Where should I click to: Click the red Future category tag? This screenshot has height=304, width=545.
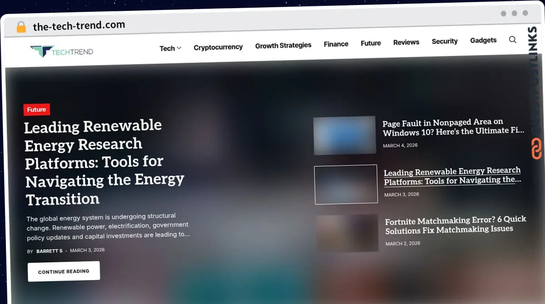tap(36, 110)
